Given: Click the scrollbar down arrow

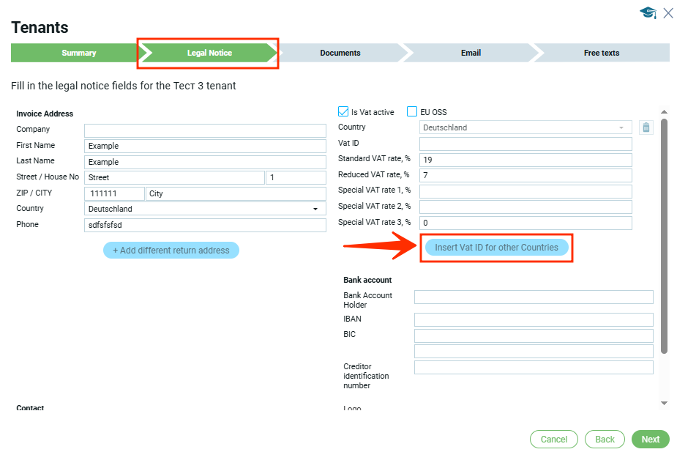Looking at the screenshot, I should [x=664, y=403].
